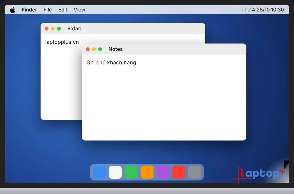This screenshot has height=194, width=294.
Task: Open the Edit menu
Action: (x=63, y=10)
